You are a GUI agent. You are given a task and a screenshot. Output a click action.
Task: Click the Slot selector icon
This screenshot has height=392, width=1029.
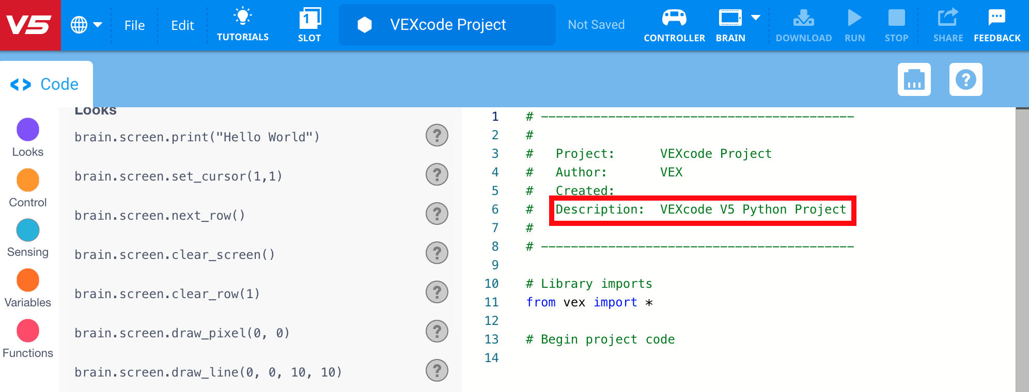click(309, 23)
